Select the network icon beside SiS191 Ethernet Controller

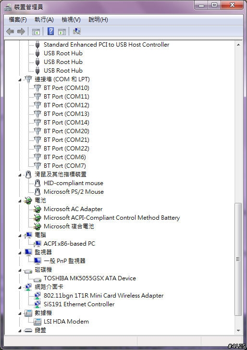click(37, 304)
